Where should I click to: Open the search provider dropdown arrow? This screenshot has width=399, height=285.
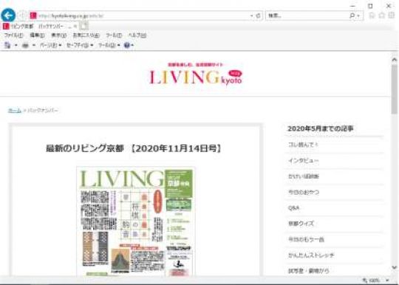(x=358, y=16)
